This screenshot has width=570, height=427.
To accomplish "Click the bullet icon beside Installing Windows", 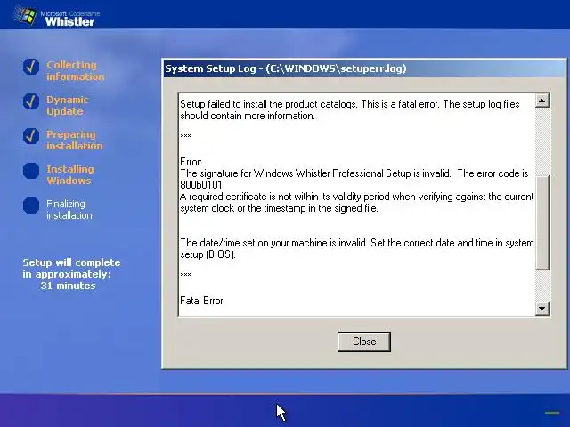I will (x=31, y=171).
